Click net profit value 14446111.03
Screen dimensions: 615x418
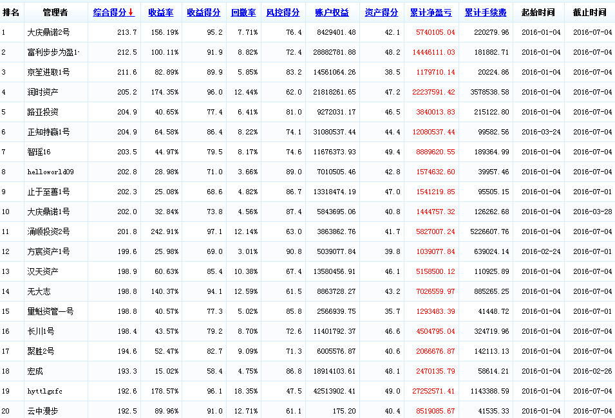pyautogui.click(x=433, y=52)
